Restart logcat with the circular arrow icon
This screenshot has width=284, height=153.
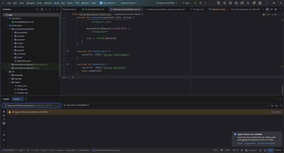(4, 119)
